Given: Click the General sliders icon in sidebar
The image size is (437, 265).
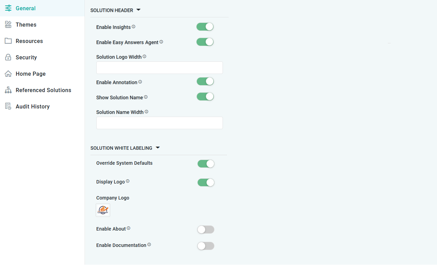Looking at the screenshot, I should 8,8.
